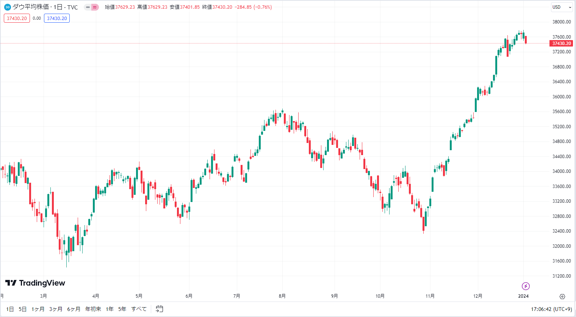Select 年初来 year-to-date range

(x=93, y=309)
